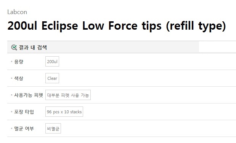
Task: Click the 사용가능 피펫 row label
Action: coord(29,95)
